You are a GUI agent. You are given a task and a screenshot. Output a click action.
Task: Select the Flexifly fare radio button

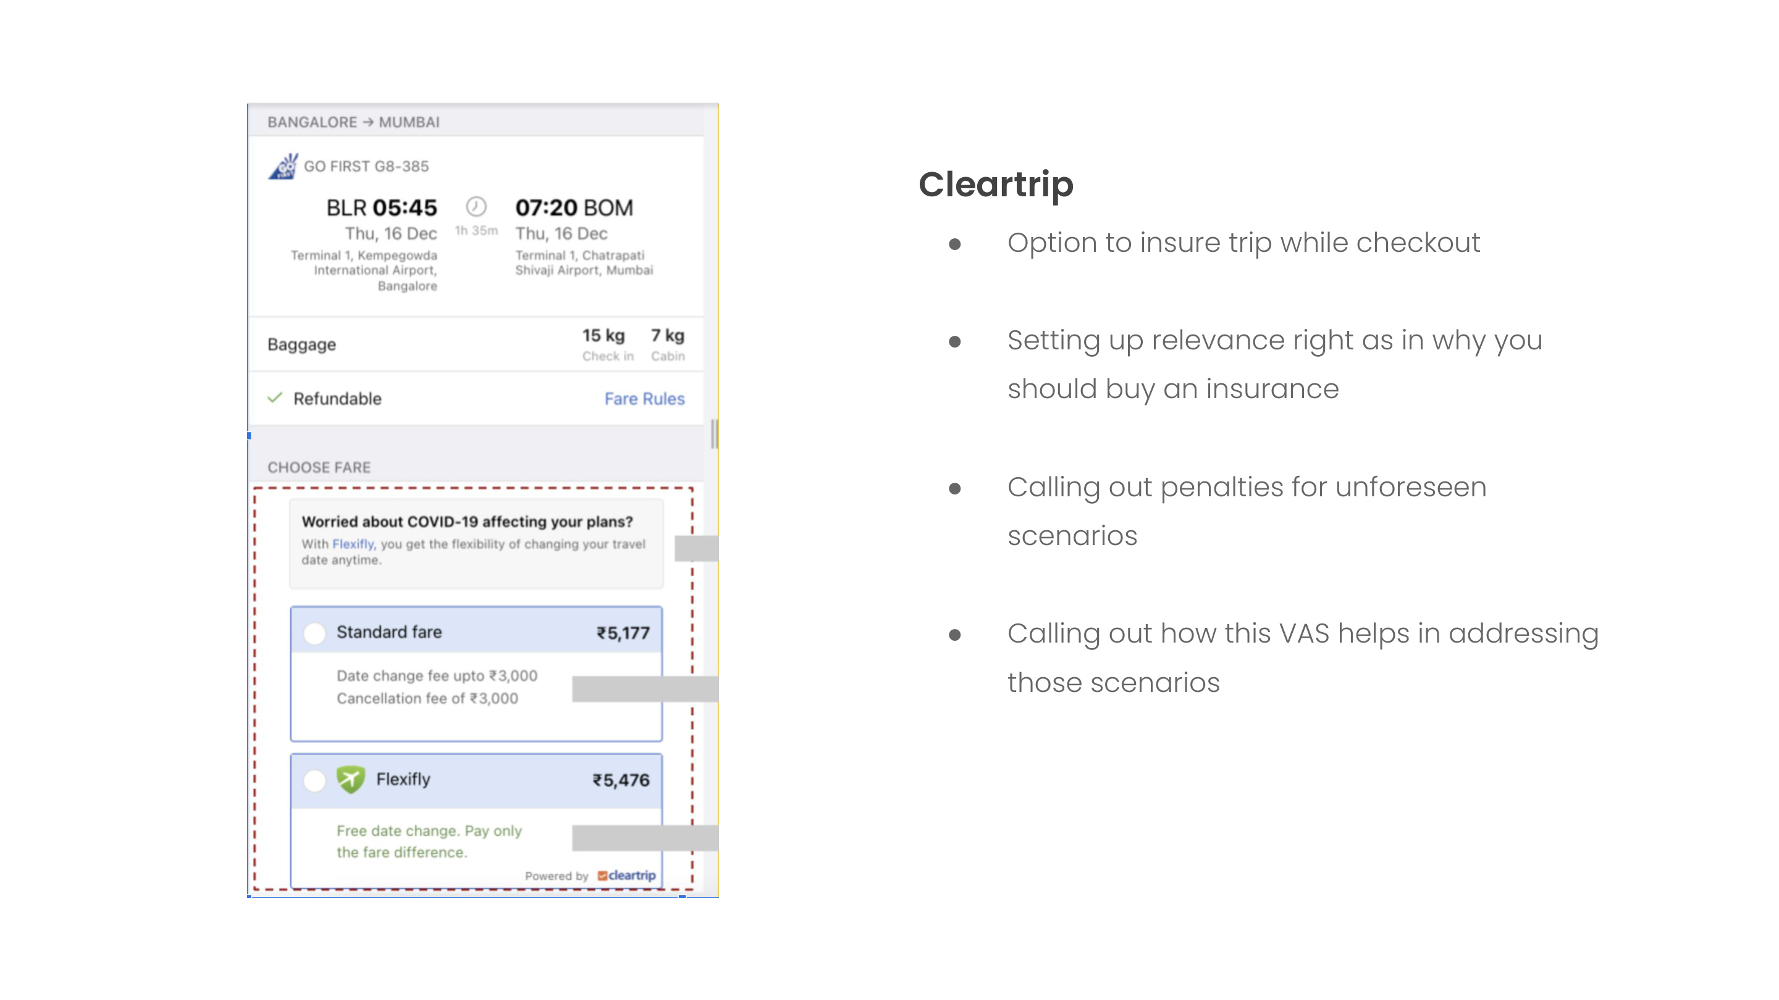tap(315, 780)
